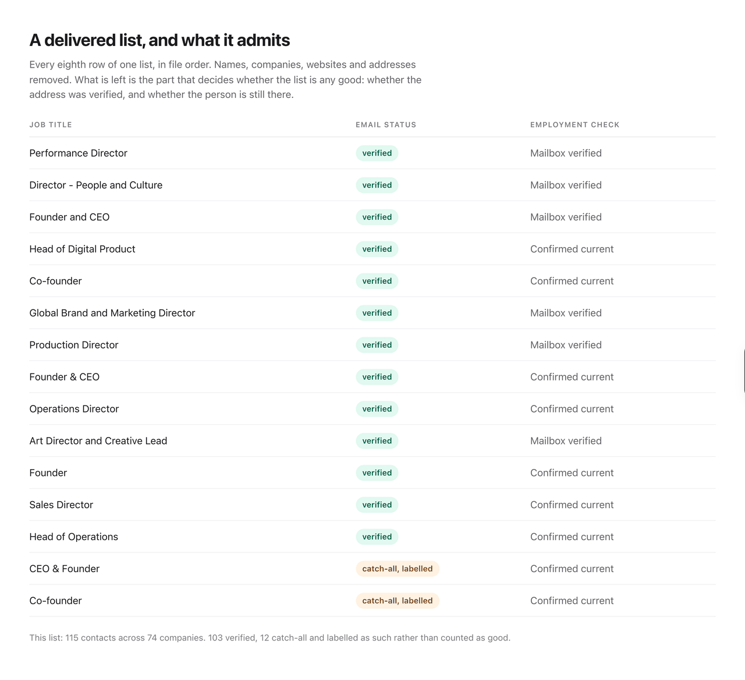Click the 'Head of Operations' title
Viewport: 745px width, 680px height.
74,537
